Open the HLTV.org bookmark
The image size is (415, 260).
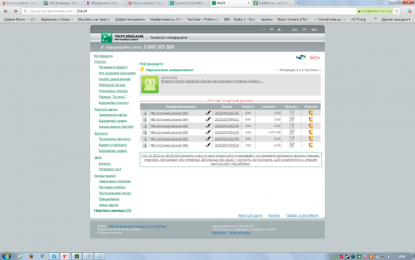click(358, 20)
